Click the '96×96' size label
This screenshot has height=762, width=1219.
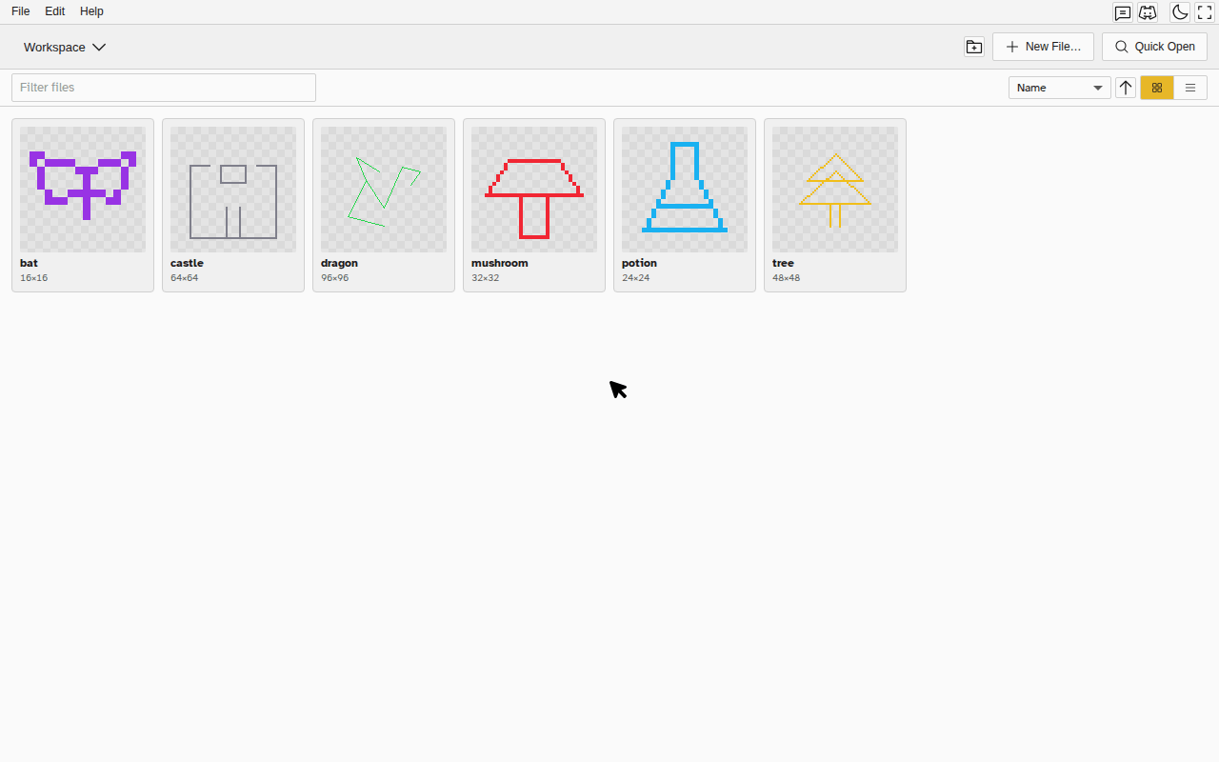[x=334, y=278]
